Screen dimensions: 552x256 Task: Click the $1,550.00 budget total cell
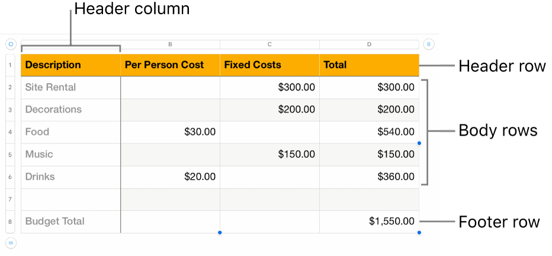(369, 222)
